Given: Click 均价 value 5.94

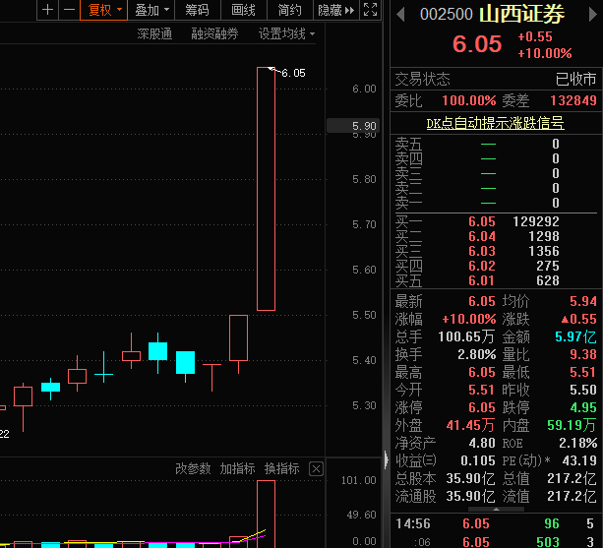Looking at the screenshot, I should [583, 301].
